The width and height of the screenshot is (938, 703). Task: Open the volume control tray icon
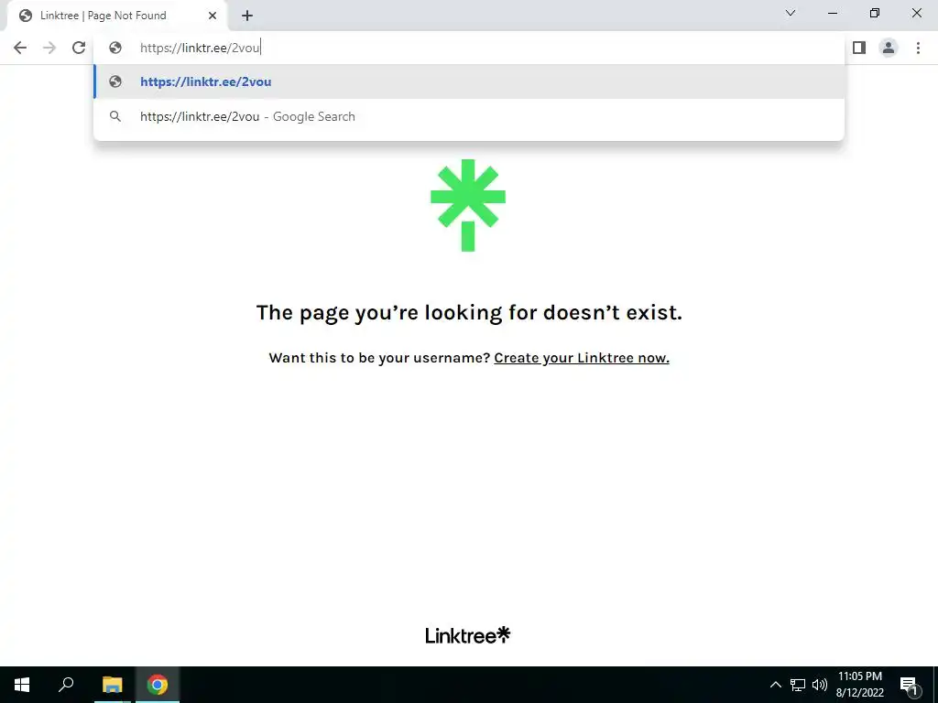(820, 685)
